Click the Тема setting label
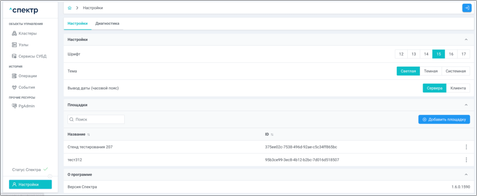Screen dimensions: 477x196 pyautogui.click(x=72, y=71)
